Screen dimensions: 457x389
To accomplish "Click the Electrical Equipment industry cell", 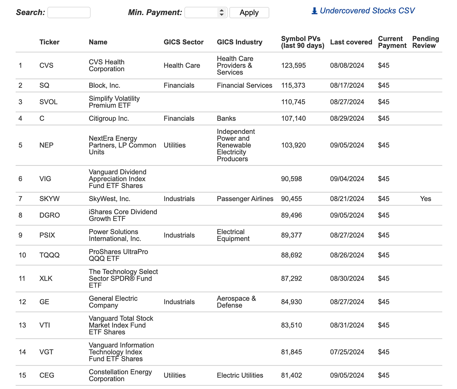I will tap(233, 235).
